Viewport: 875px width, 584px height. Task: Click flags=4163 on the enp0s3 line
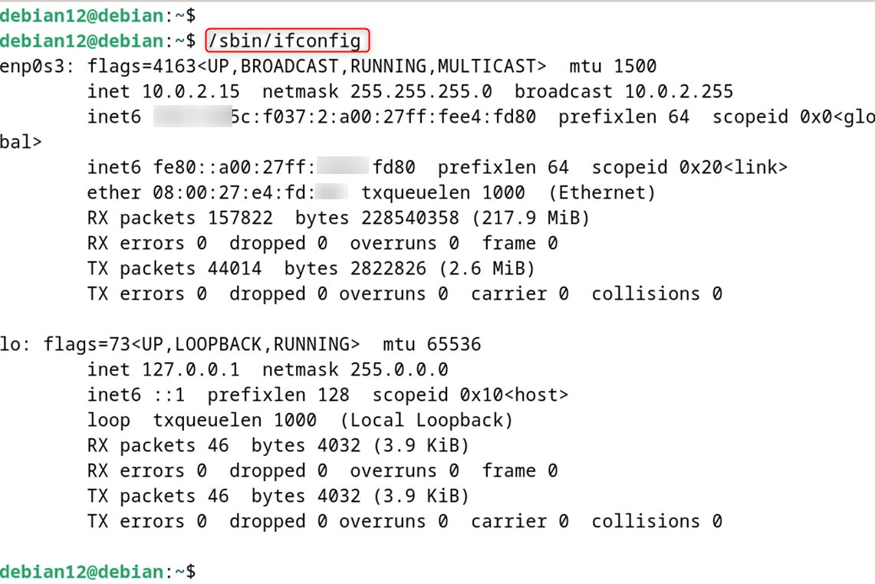[141, 67]
